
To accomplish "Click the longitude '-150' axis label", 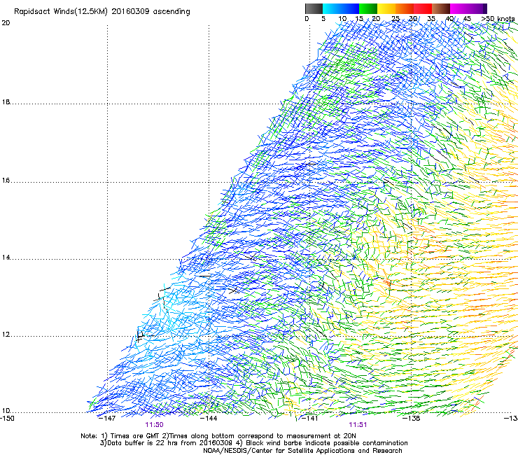I will pyautogui.click(x=7, y=419).
